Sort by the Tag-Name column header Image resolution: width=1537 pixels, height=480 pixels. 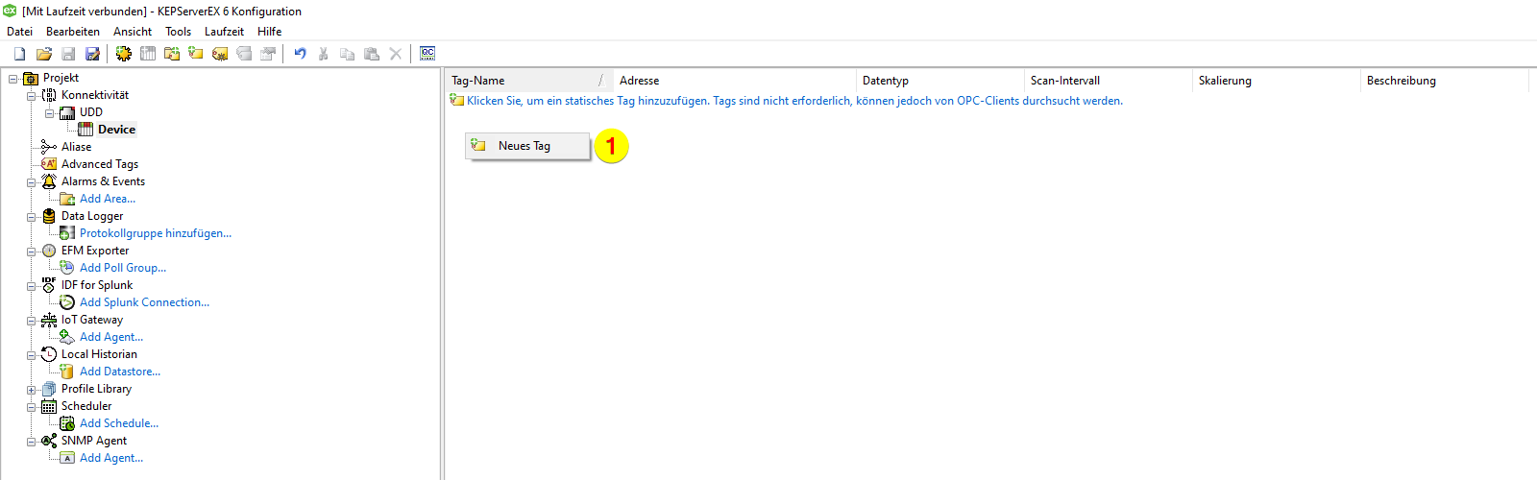point(530,81)
